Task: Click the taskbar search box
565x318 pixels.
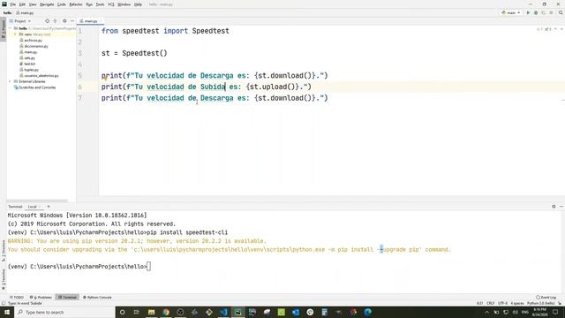Action: pyautogui.click(x=64, y=312)
